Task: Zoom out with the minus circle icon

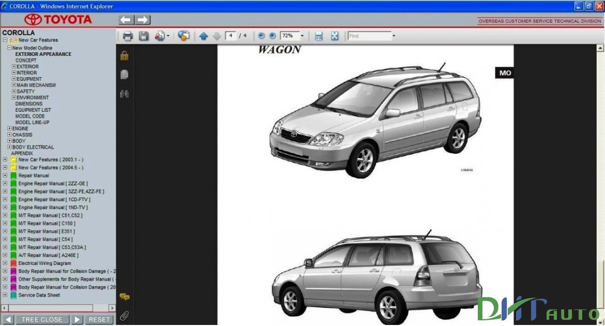Action: (261, 36)
